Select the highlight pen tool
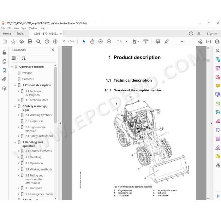221x221 pixels. (x=166, y=41)
